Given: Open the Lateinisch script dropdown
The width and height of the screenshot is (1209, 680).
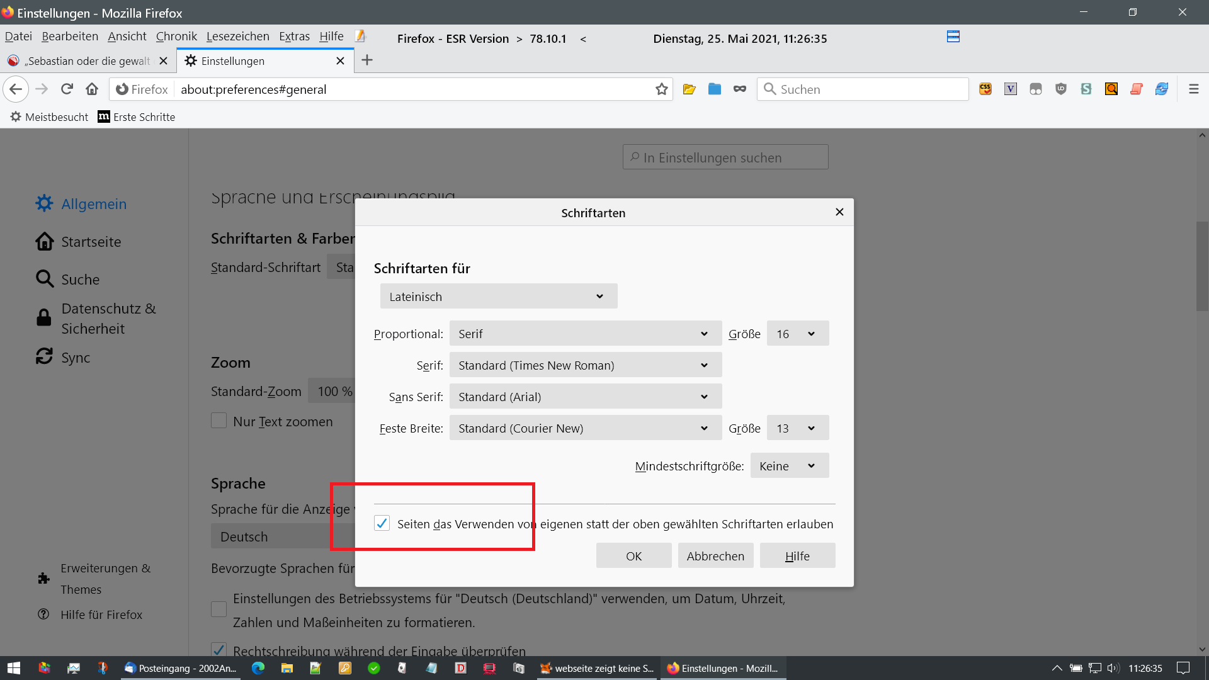Looking at the screenshot, I should tap(498, 296).
